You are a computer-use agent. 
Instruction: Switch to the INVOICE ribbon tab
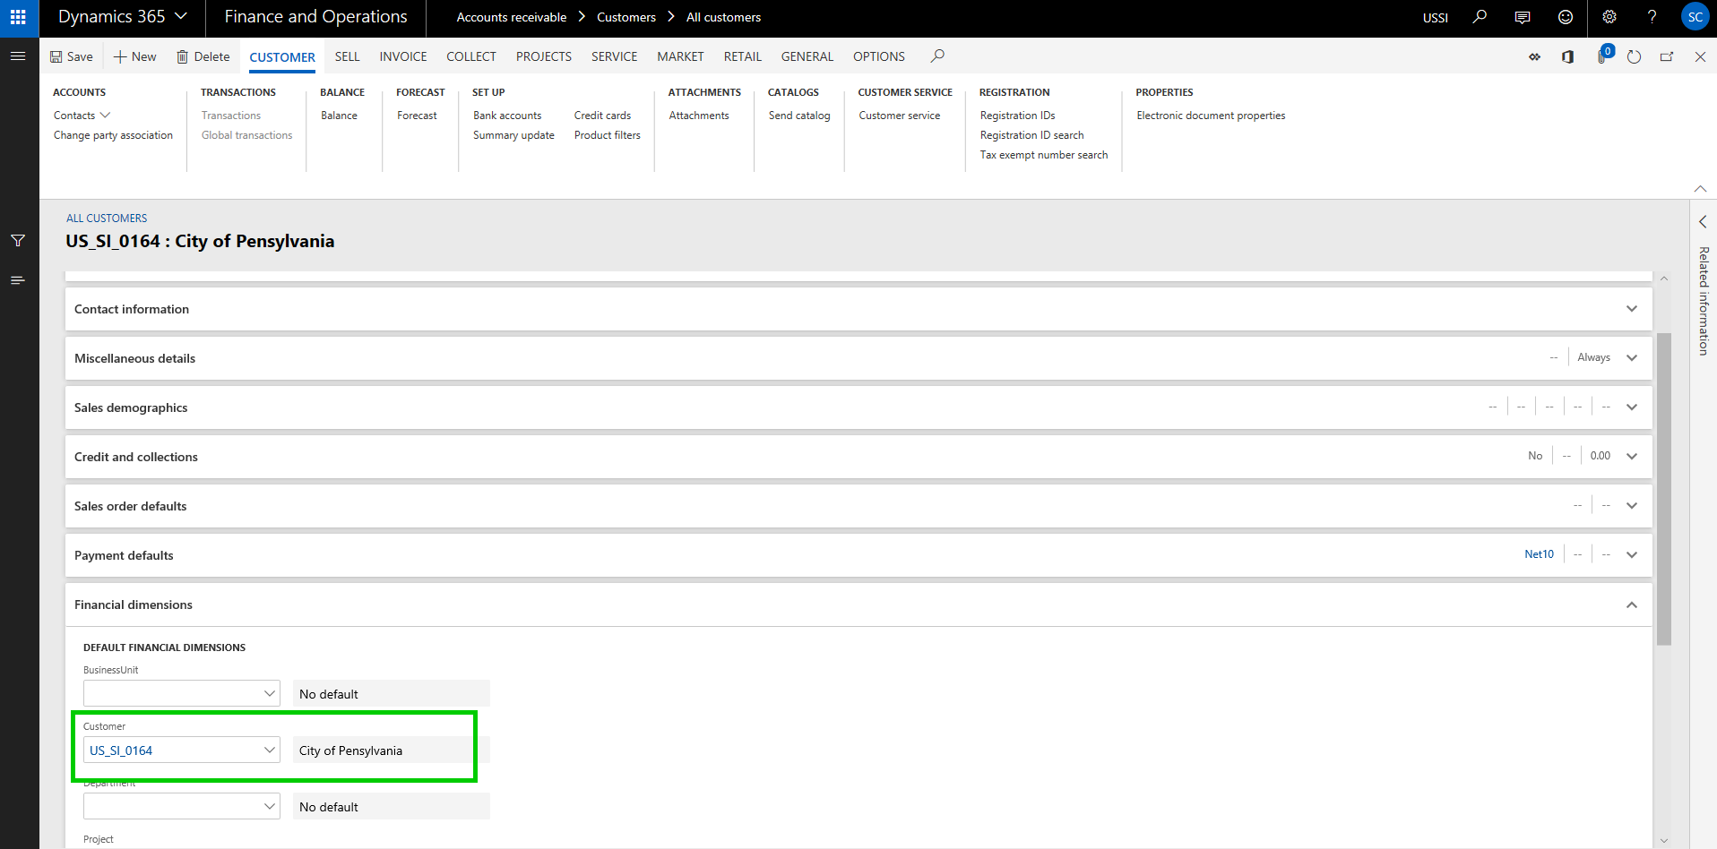pyautogui.click(x=402, y=56)
